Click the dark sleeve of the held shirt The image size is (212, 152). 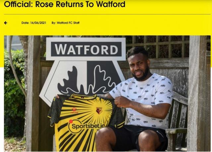tap(55, 110)
